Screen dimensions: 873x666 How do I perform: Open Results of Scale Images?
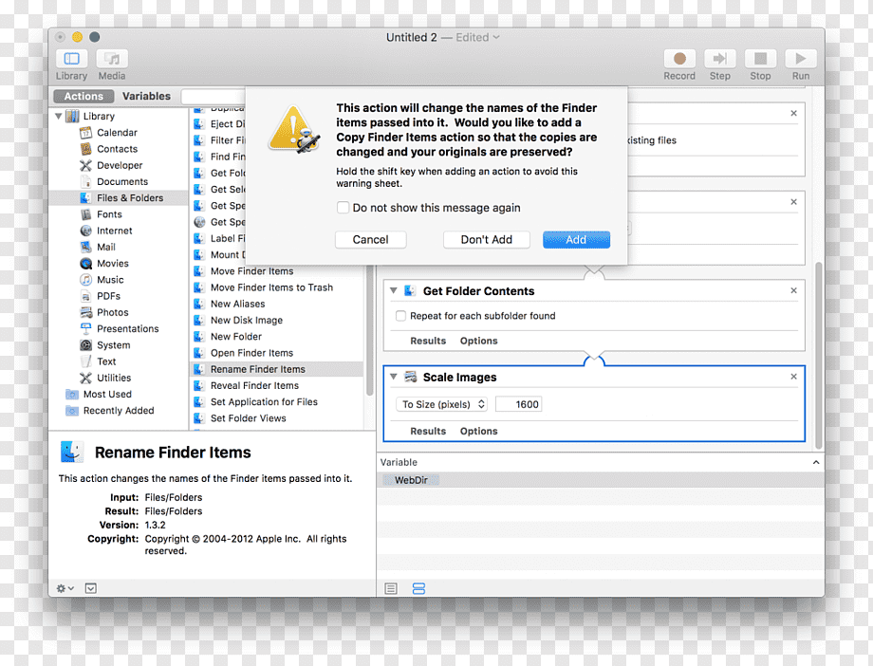click(x=428, y=431)
